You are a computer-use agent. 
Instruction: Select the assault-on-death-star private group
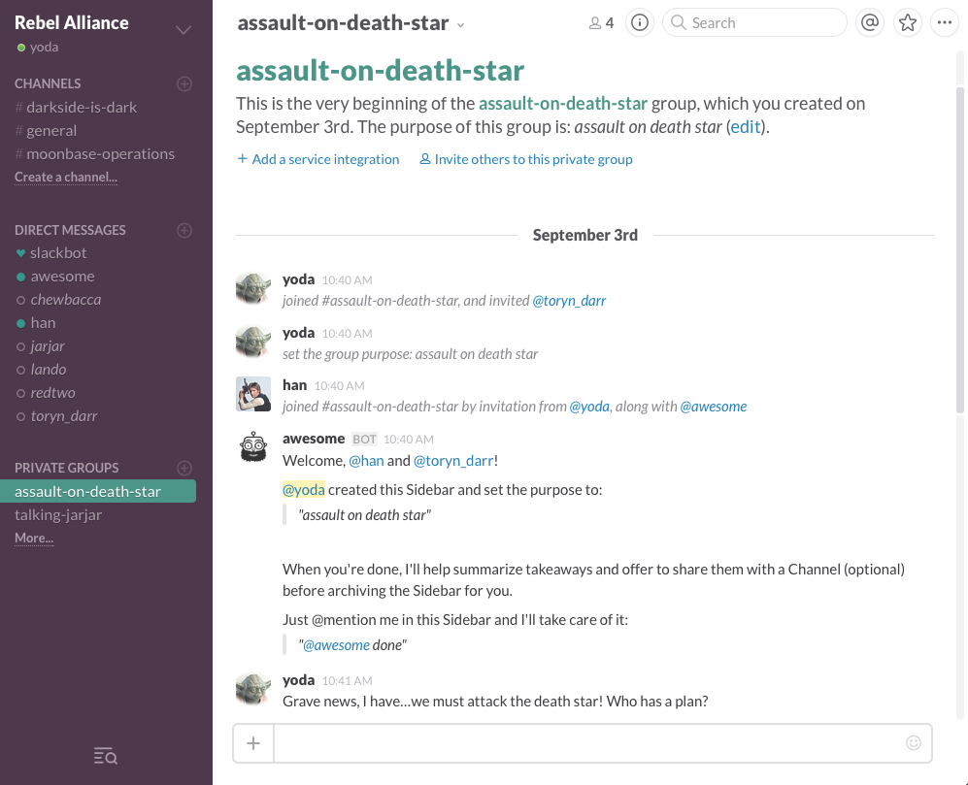pyautogui.click(x=98, y=491)
